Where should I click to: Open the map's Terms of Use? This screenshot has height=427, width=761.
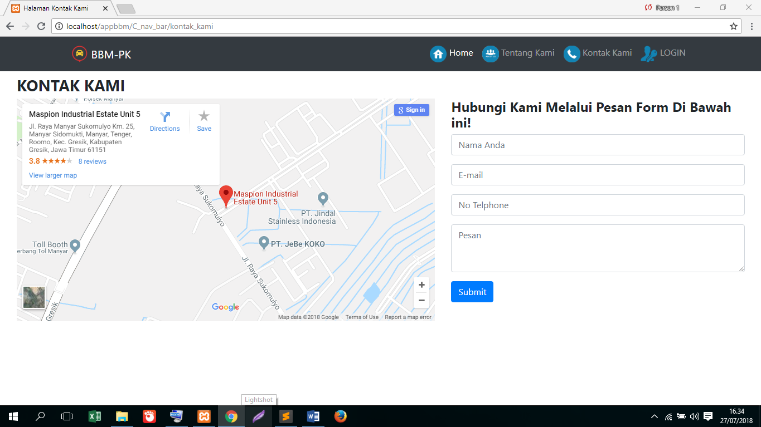362,317
